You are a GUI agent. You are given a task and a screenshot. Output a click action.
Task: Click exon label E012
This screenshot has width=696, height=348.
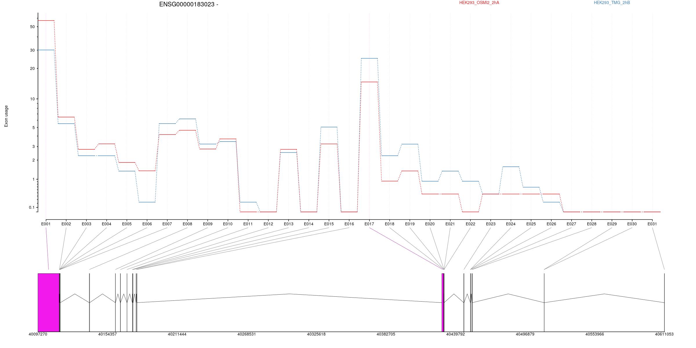tap(268, 224)
